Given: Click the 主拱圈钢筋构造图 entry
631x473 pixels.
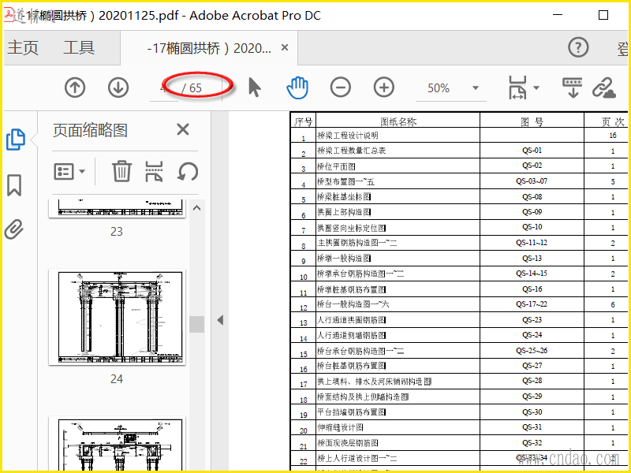Looking at the screenshot, I should coord(357,243).
